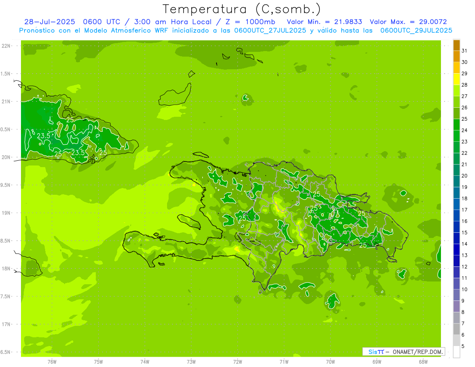Click the "25" contour label in western Haiti
The width and height of the screenshot is (475, 367).
click(242, 218)
